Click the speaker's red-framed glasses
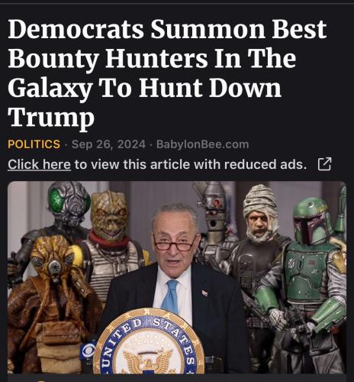Screen dimensions: 354x382 coord(175,244)
